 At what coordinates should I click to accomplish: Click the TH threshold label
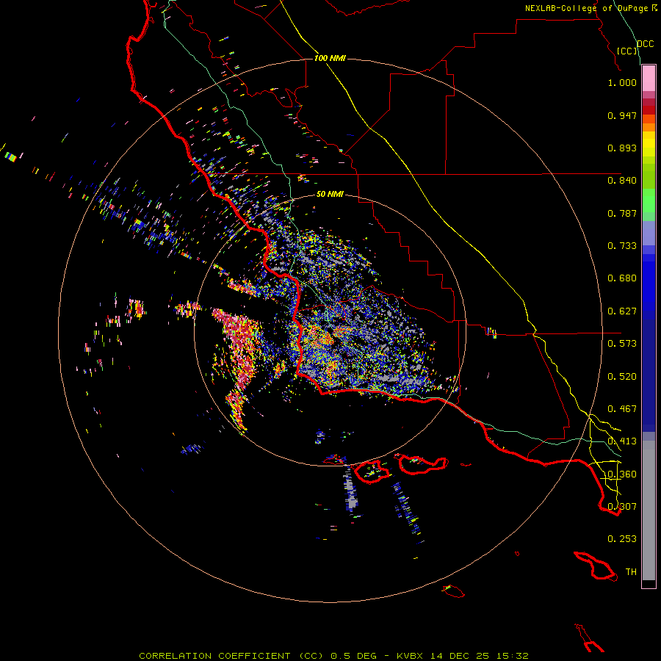tap(631, 572)
